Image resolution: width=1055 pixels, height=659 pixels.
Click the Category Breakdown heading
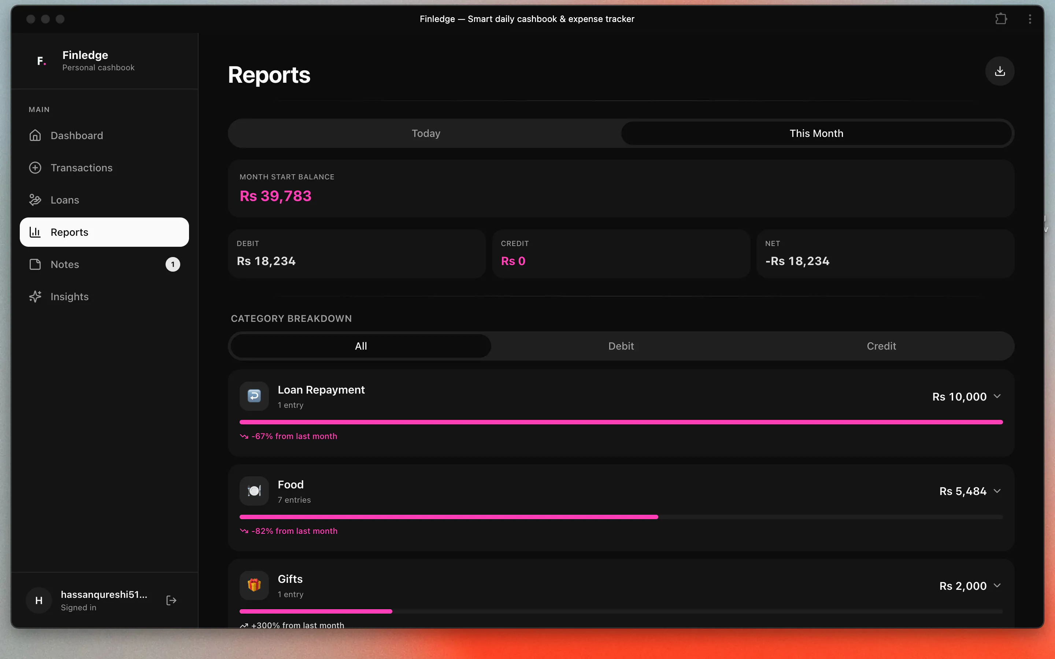pyautogui.click(x=291, y=319)
